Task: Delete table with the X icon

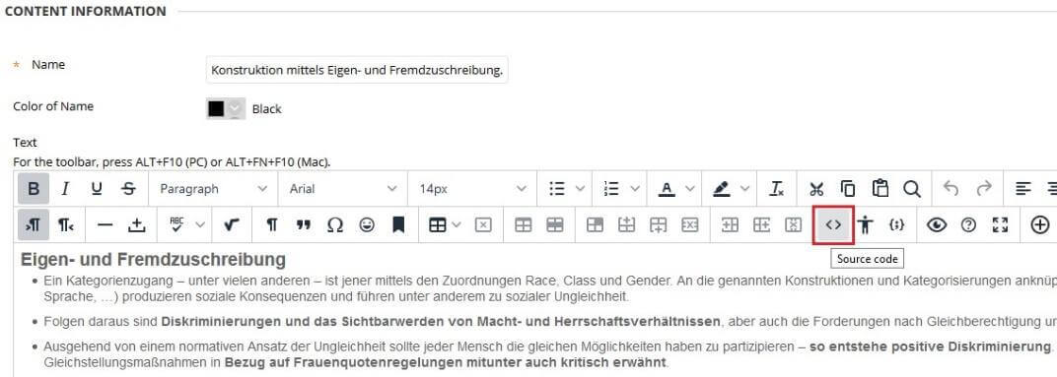Action: (x=483, y=225)
